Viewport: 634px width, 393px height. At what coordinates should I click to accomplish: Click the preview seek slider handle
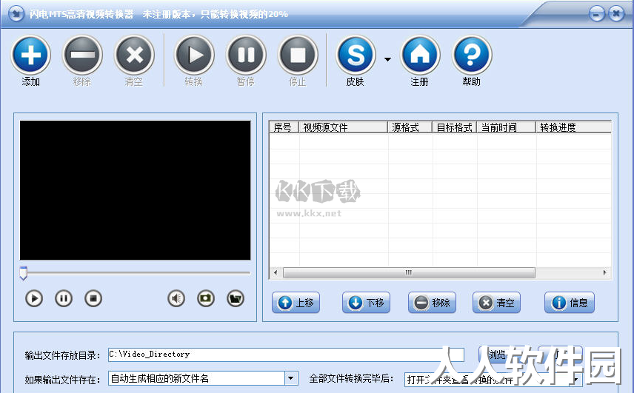[x=24, y=273]
